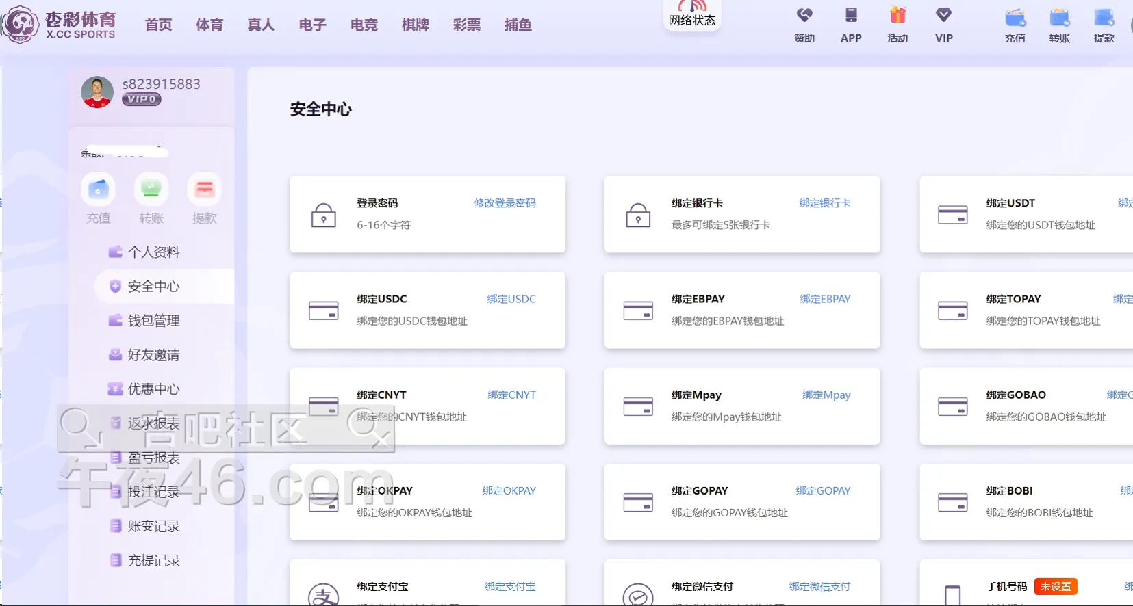Click the 未设置 badge next to 手机号码
This screenshot has width=1133, height=606.
point(1055,587)
